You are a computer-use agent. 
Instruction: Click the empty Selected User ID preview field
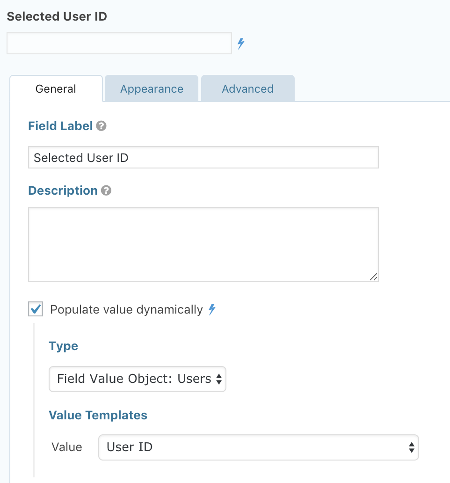119,43
